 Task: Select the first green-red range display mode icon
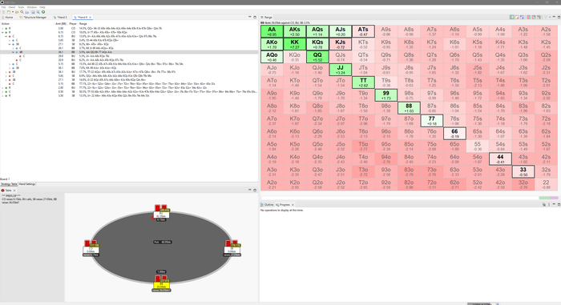(x=512, y=17)
